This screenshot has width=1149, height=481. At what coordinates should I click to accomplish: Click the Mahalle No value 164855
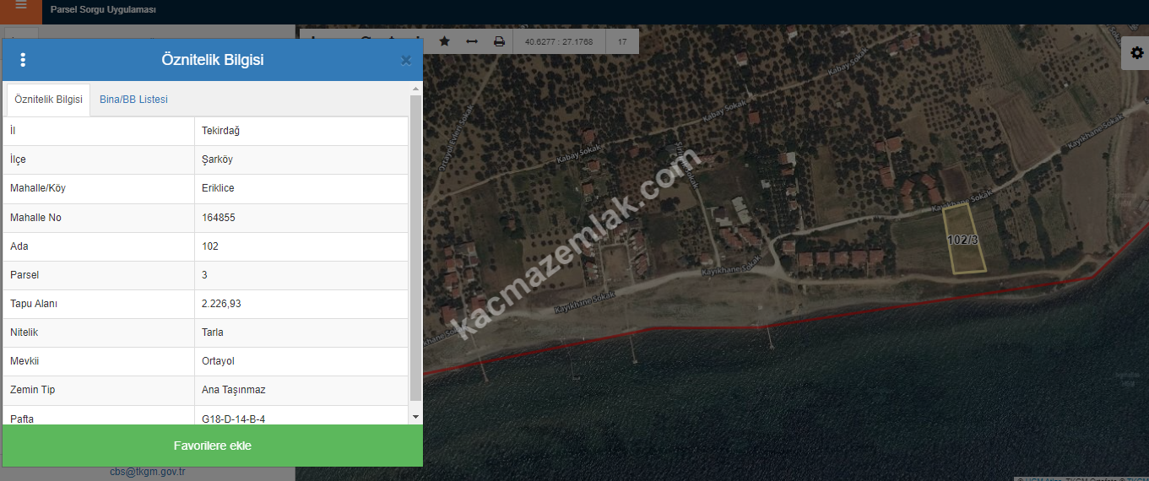coord(219,218)
